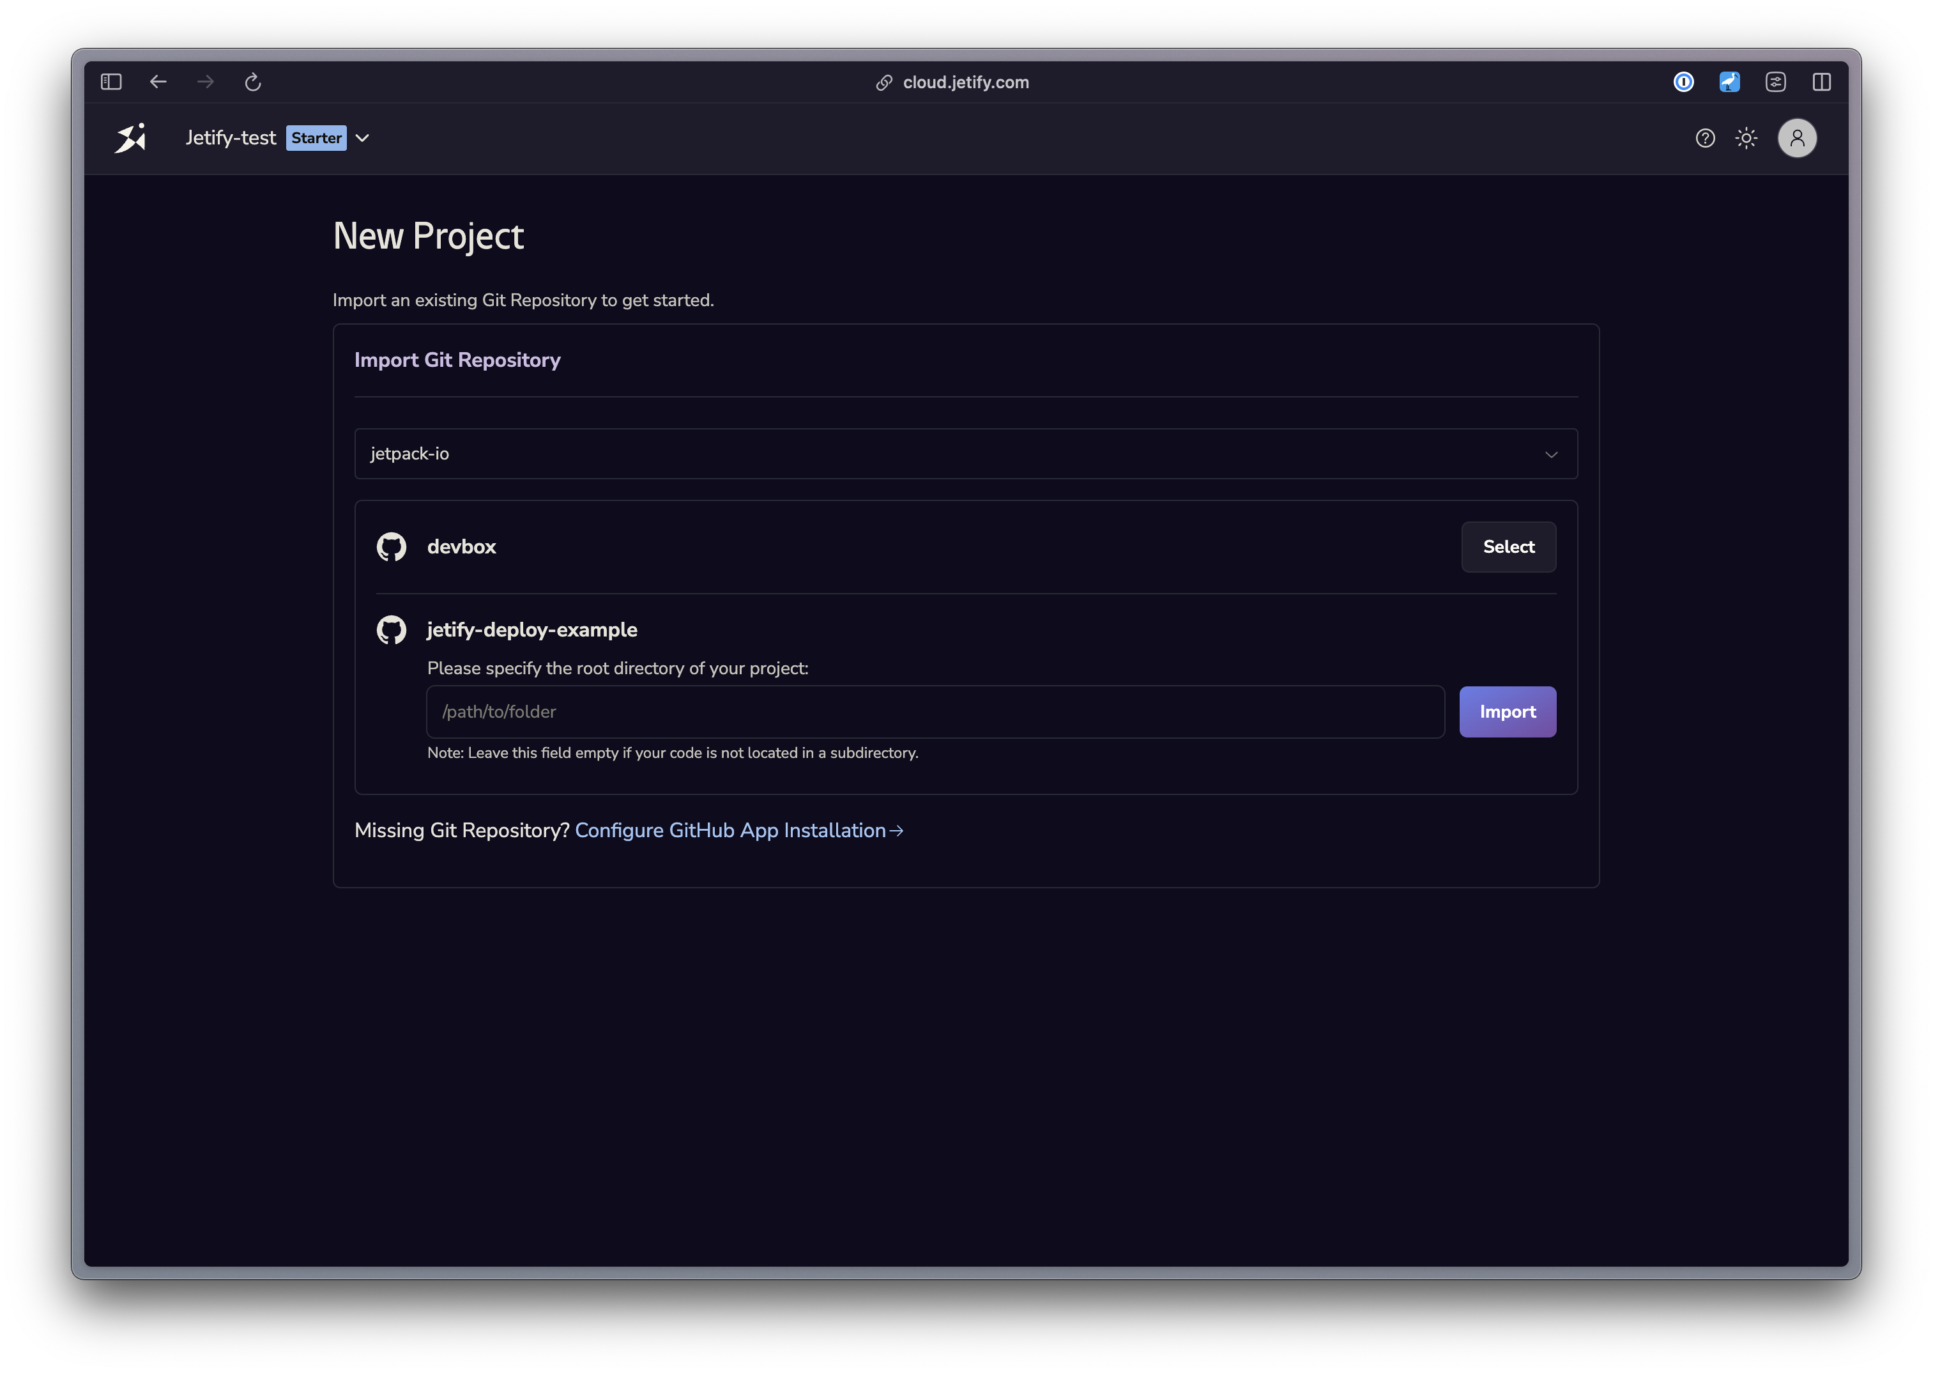Open the user avatar profile icon
The height and width of the screenshot is (1374, 1933).
(x=1798, y=138)
